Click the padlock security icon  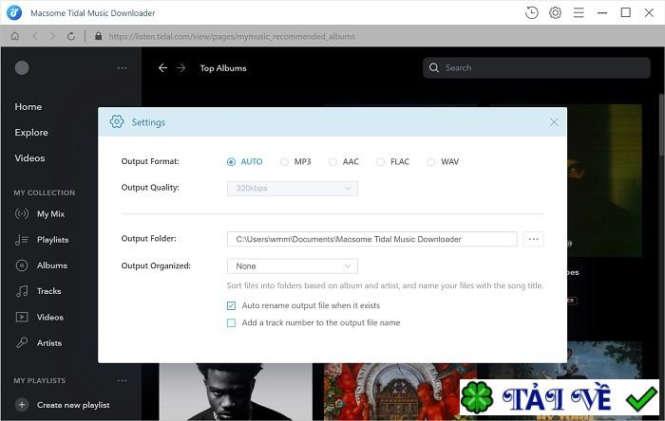tap(99, 36)
